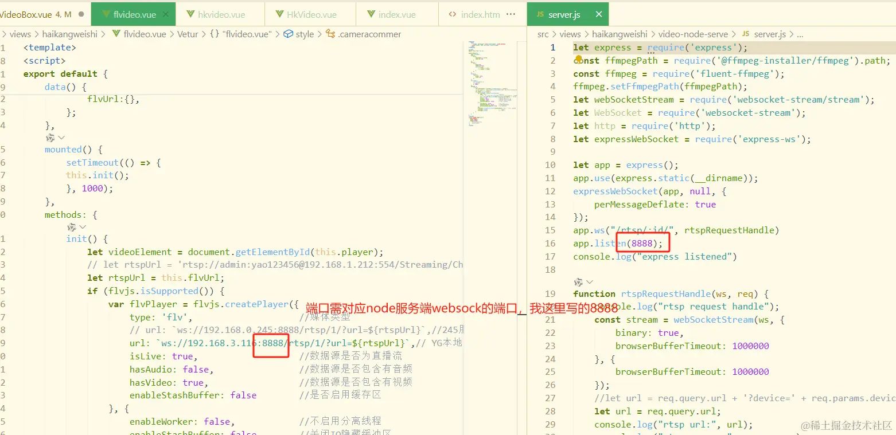
Task: Click "let http = require('http');" line
Action: pyautogui.click(x=644, y=126)
